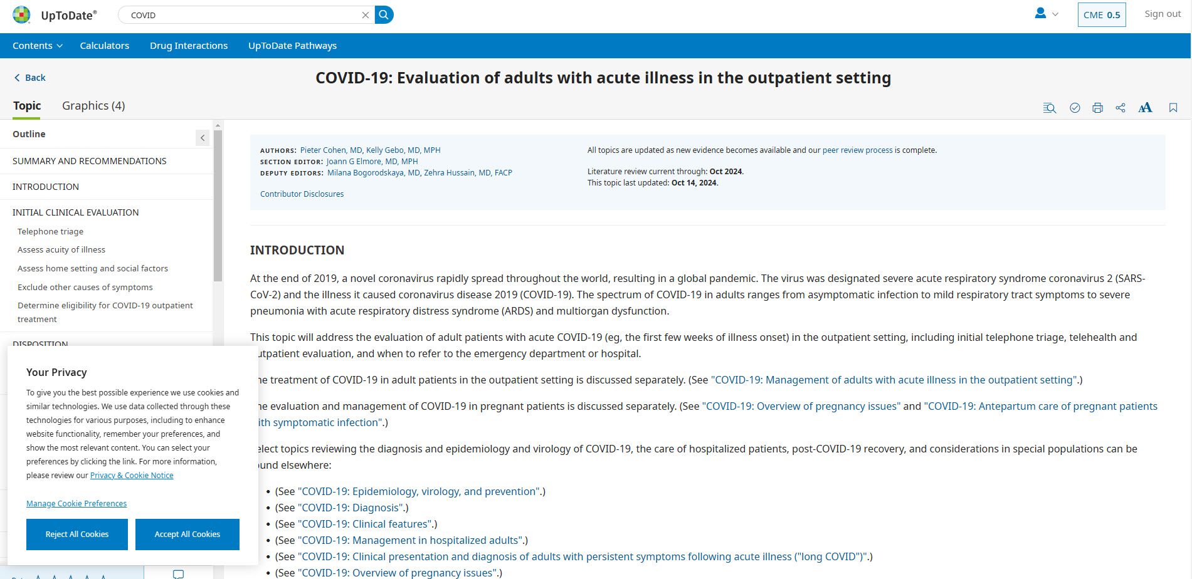1192x579 pixels.
Task: Print the topic with printer icon
Action: 1097,108
